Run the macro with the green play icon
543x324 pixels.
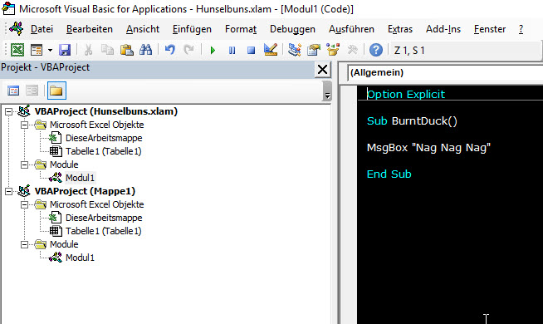(x=213, y=50)
